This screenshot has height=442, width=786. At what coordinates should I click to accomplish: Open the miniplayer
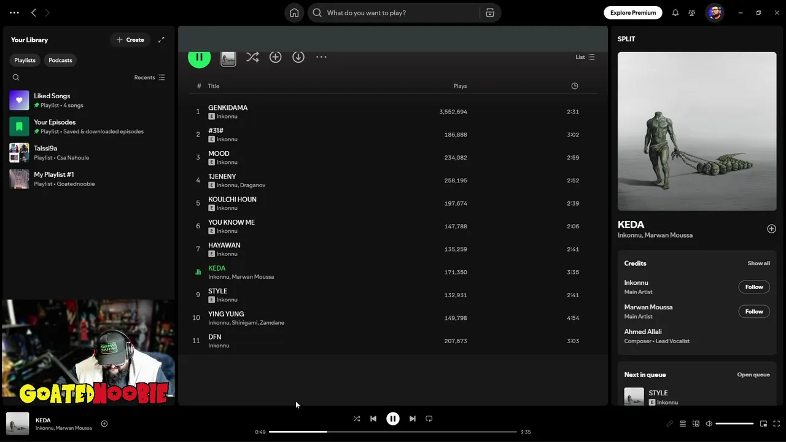pos(764,424)
